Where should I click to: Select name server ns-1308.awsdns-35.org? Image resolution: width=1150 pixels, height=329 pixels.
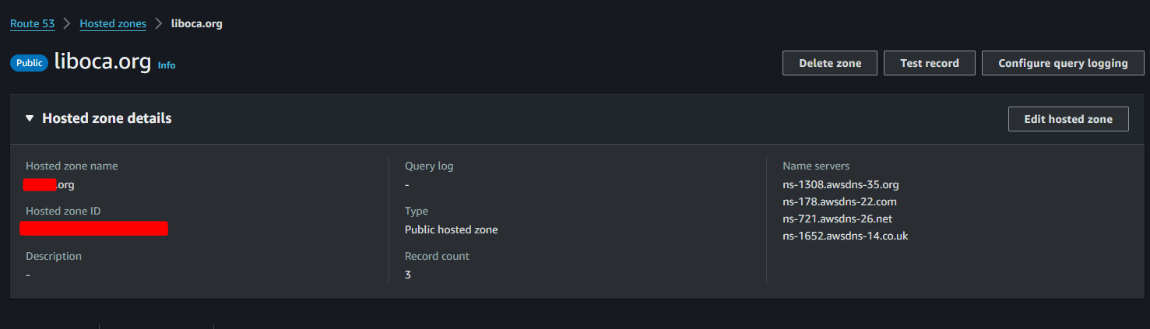point(841,184)
